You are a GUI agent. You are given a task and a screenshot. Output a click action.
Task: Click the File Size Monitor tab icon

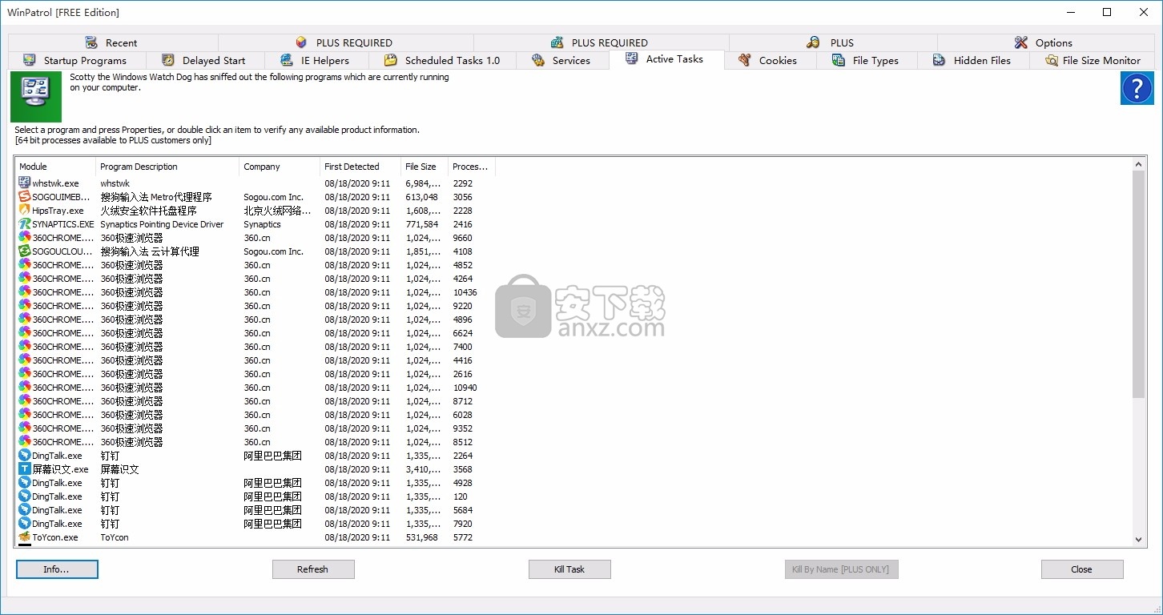pyautogui.click(x=1052, y=60)
